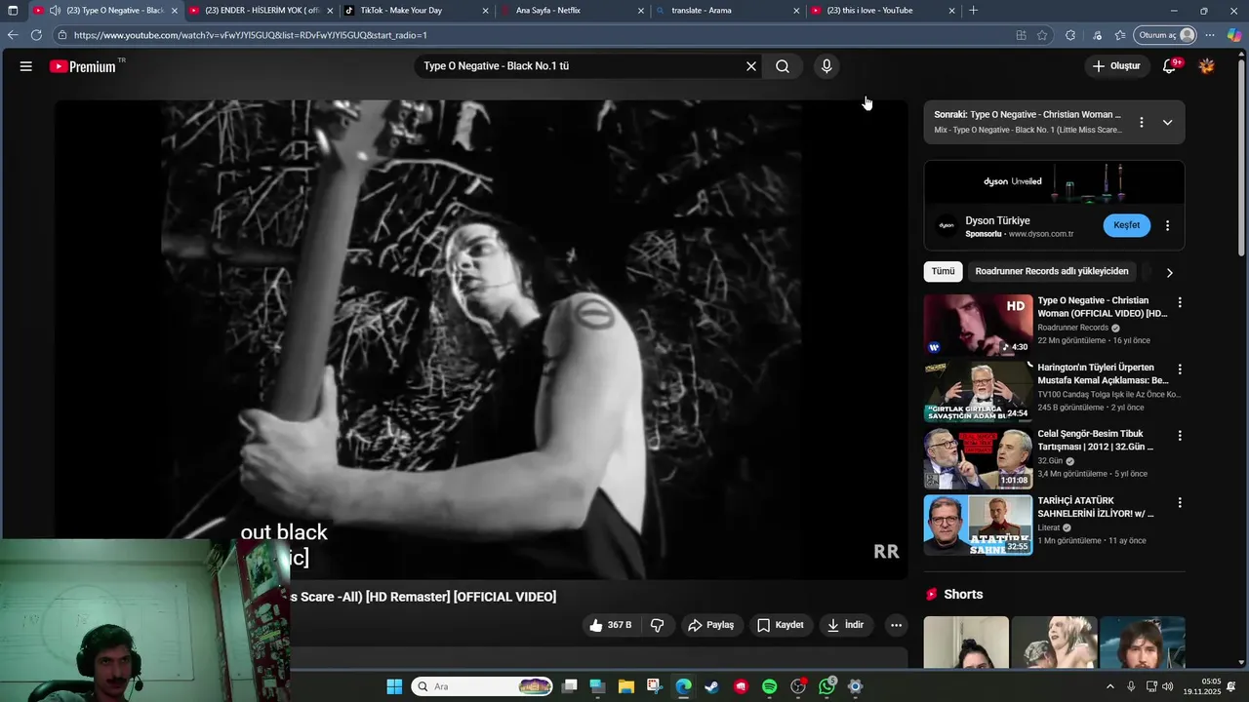Select the Tümü filter chip
Viewport: 1249px width, 702px height.
943,271
